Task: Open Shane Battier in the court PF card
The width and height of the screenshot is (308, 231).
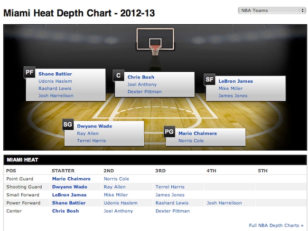Action: point(55,74)
